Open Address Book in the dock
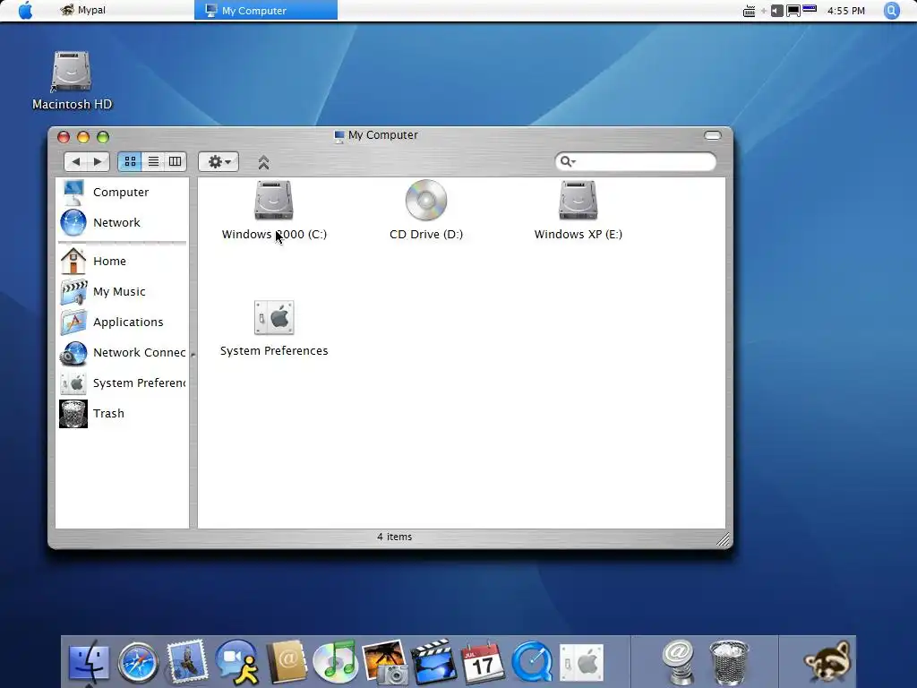 tap(287, 662)
